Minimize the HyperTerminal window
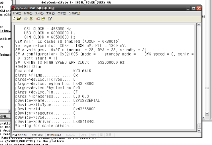The height and width of the screenshot is (145, 212). coord(188,8)
